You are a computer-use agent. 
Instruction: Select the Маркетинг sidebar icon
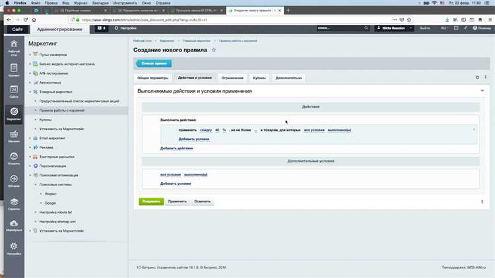[14, 114]
